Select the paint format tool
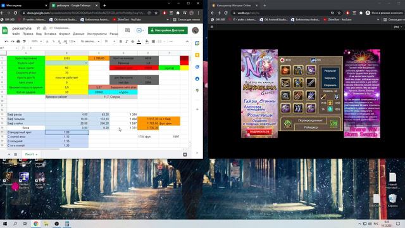 pyautogui.click(x=25, y=41)
